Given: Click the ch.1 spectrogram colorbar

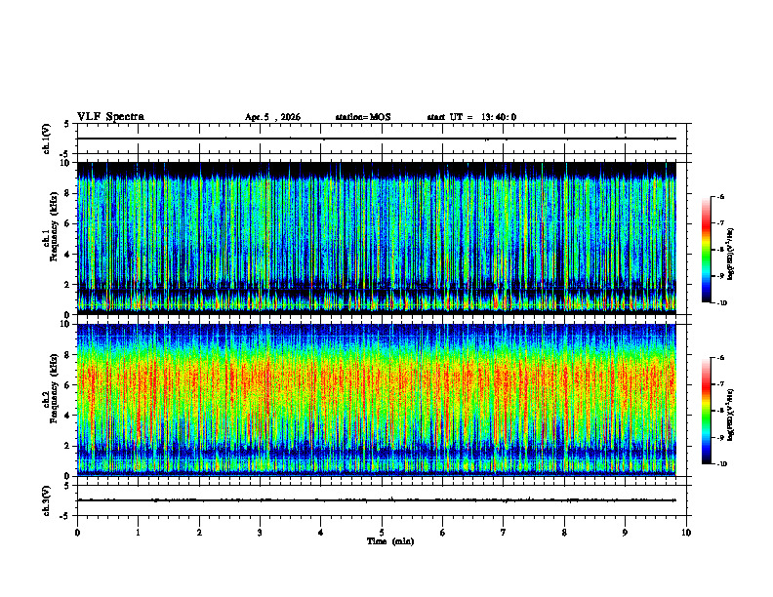Looking at the screenshot, I should pyautogui.click(x=706, y=250).
